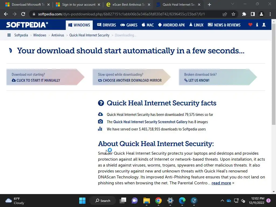
Task: Open the Drivers section
Action: (106, 25)
